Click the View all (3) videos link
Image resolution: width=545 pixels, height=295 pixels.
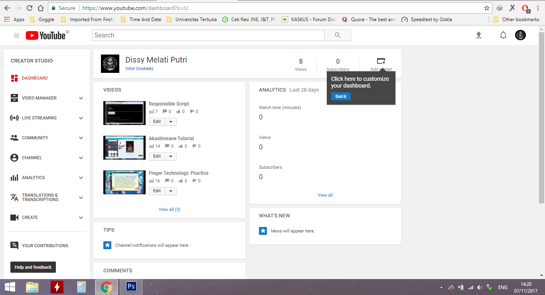[169, 209]
